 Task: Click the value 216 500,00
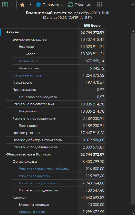coord(95,169)
